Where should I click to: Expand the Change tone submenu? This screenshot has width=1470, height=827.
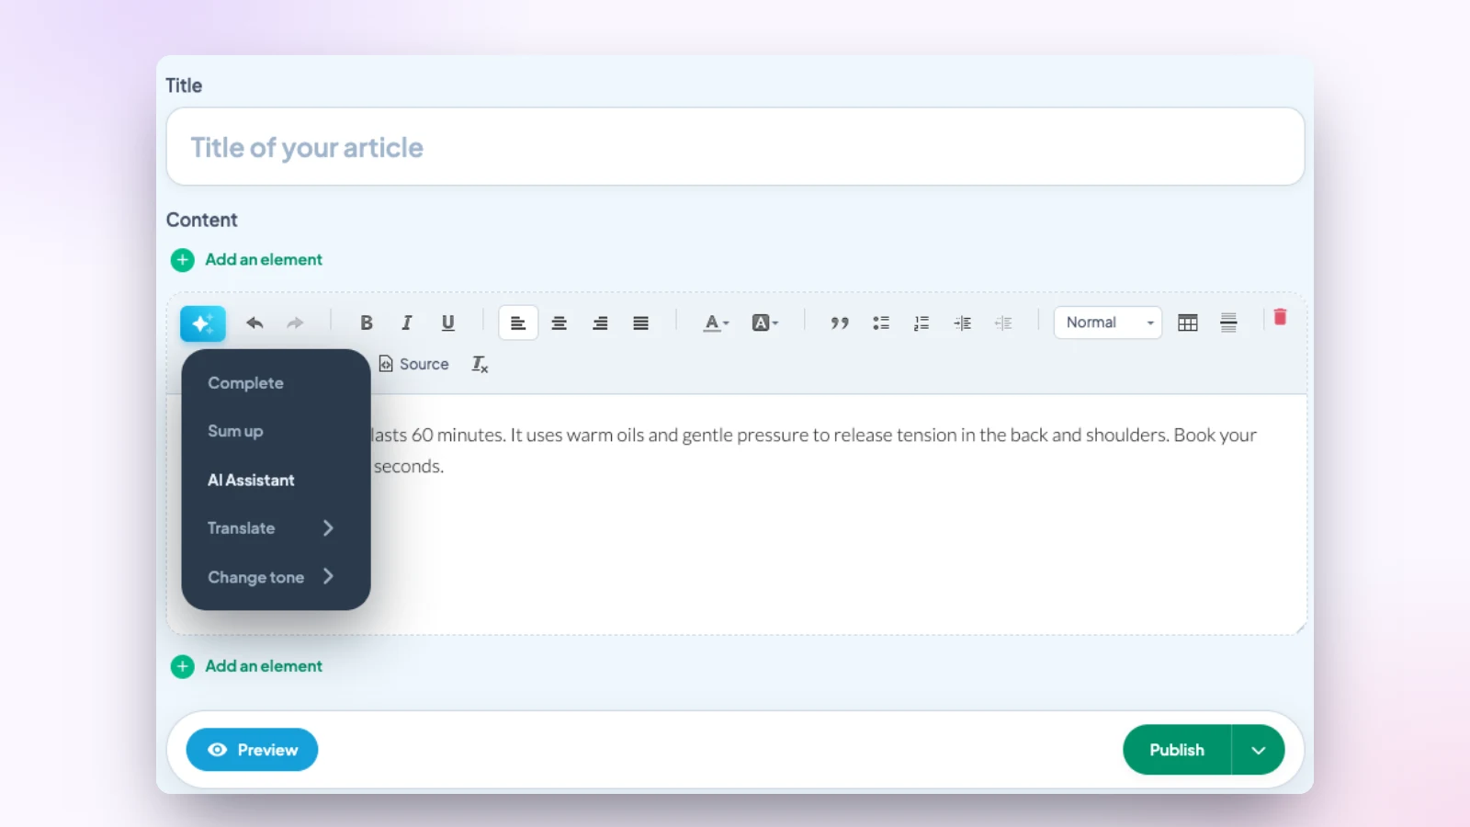[271, 577]
